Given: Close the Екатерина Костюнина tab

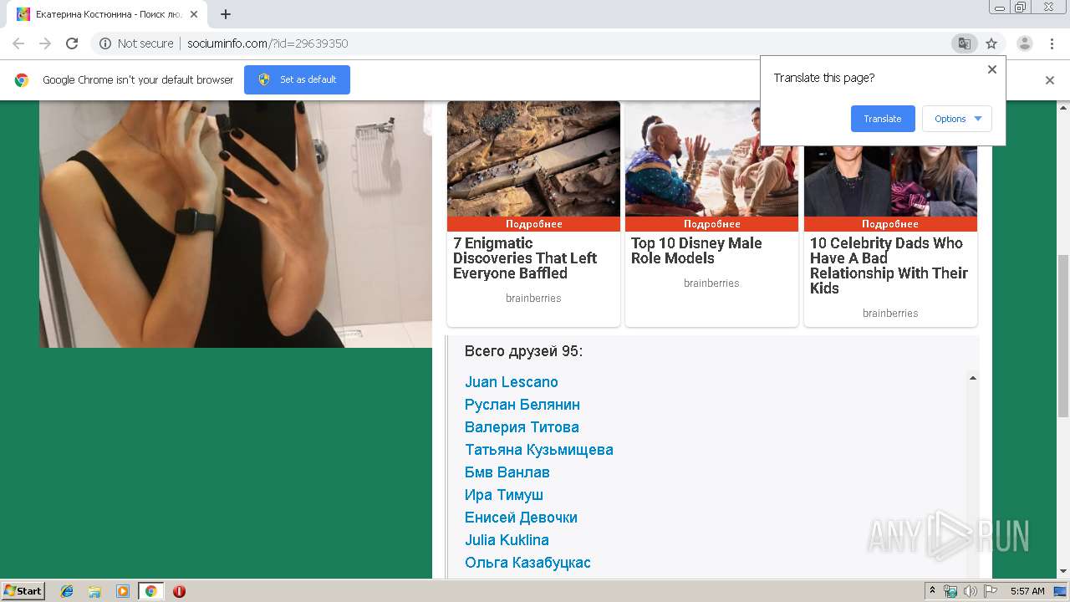Looking at the screenshot, I should (x=194, y=14).
